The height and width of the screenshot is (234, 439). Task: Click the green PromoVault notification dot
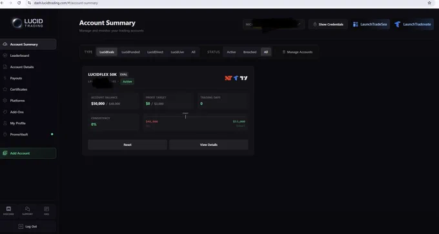[52, 134]
